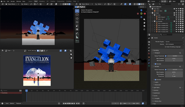
Task: Click the viewport pan hand icon
Action: click(x=144, y=23)
